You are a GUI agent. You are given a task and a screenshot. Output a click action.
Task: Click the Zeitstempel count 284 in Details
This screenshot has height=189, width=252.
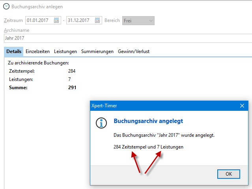tap(72, 71)
